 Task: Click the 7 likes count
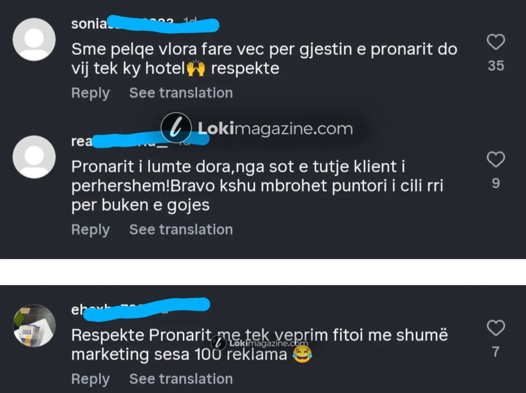click(x=495, y=352)
